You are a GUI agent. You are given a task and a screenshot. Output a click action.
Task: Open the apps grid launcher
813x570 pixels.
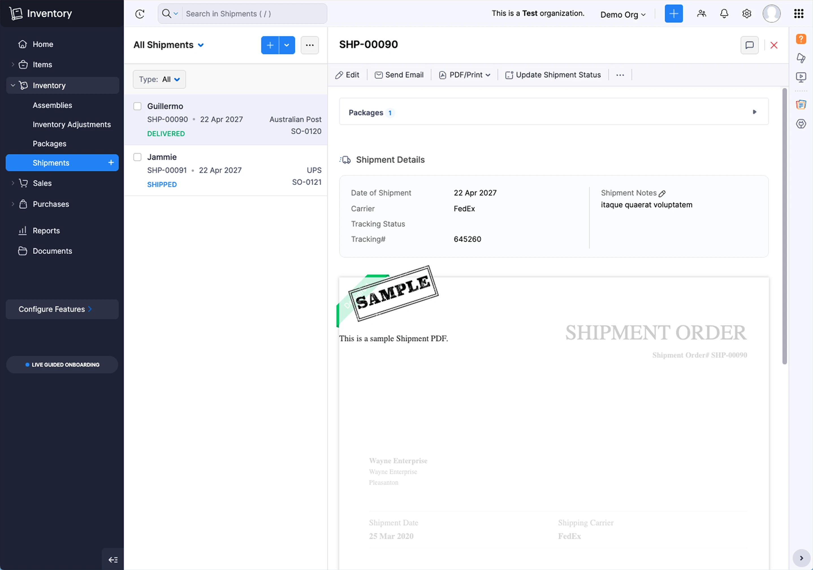[799, 14]
